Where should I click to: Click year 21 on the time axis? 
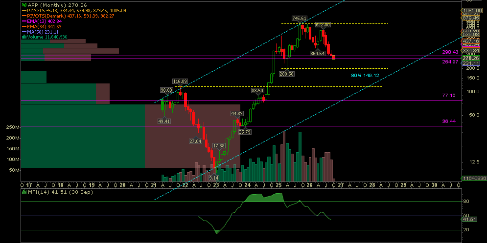click(x=154, y=185)
